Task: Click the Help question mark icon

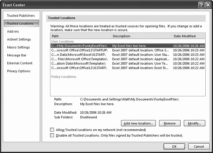Action: [x=201, y=5]
